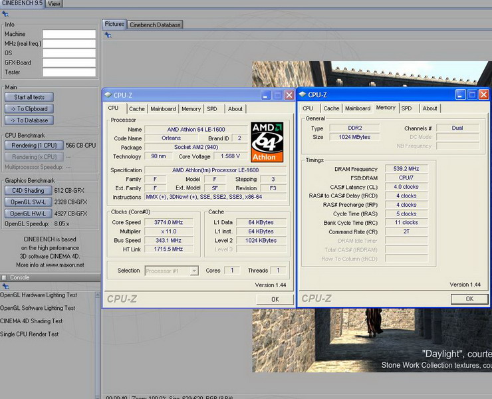Switch to the Pictures tab

coord(114,24)
